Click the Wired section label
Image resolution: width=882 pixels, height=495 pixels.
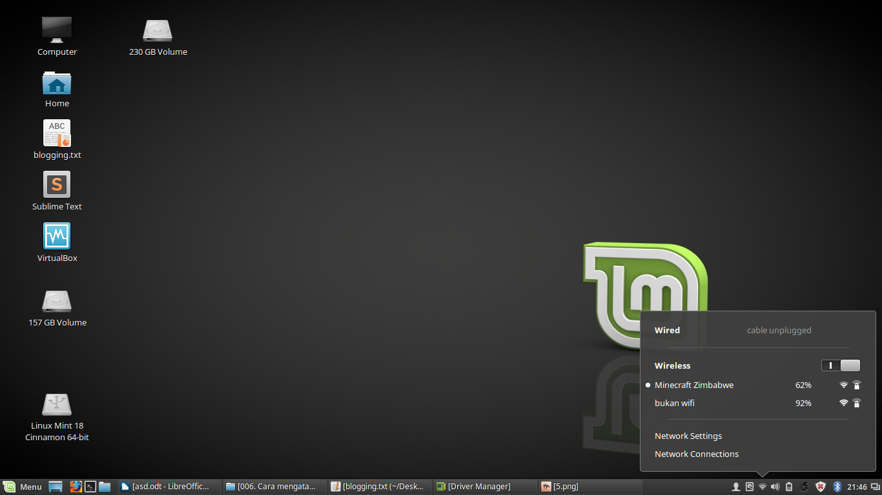coord(667,330)
